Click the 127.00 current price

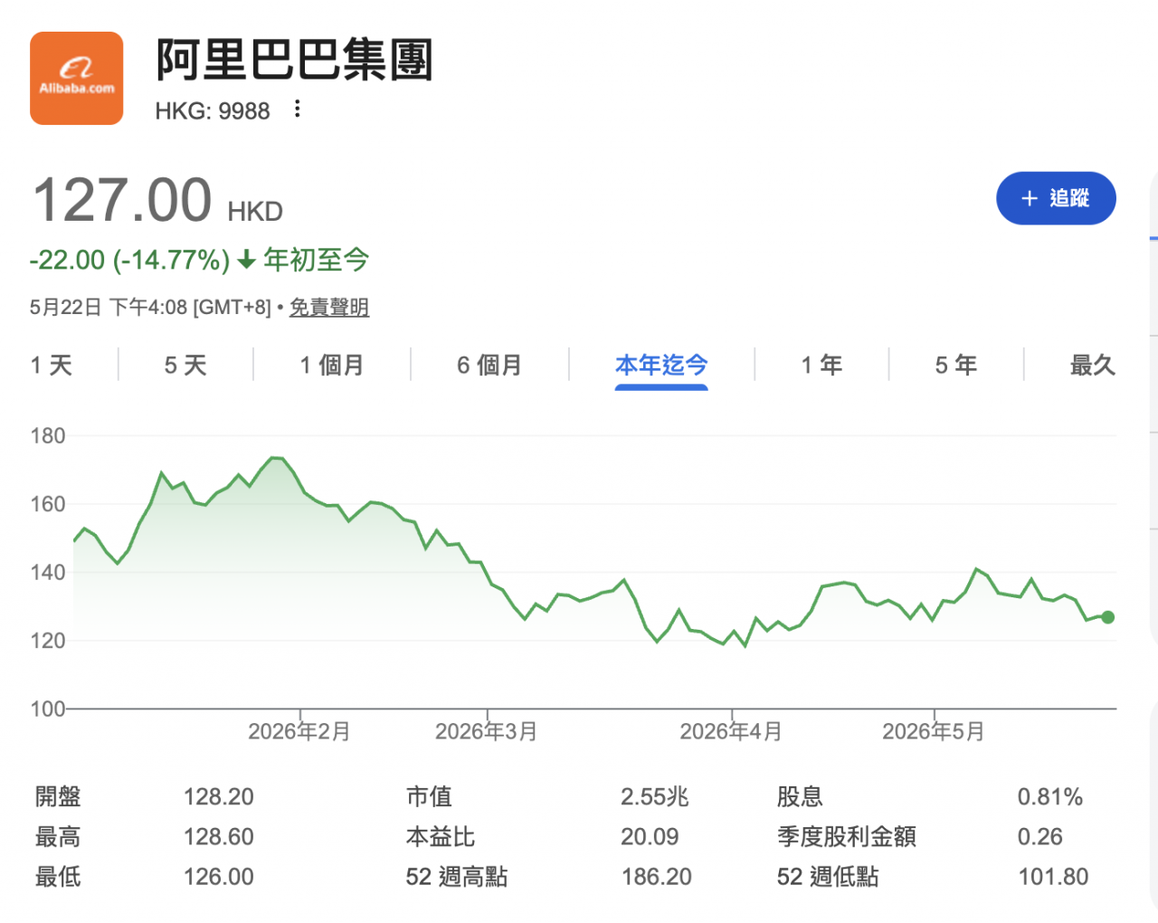(122, 200)
